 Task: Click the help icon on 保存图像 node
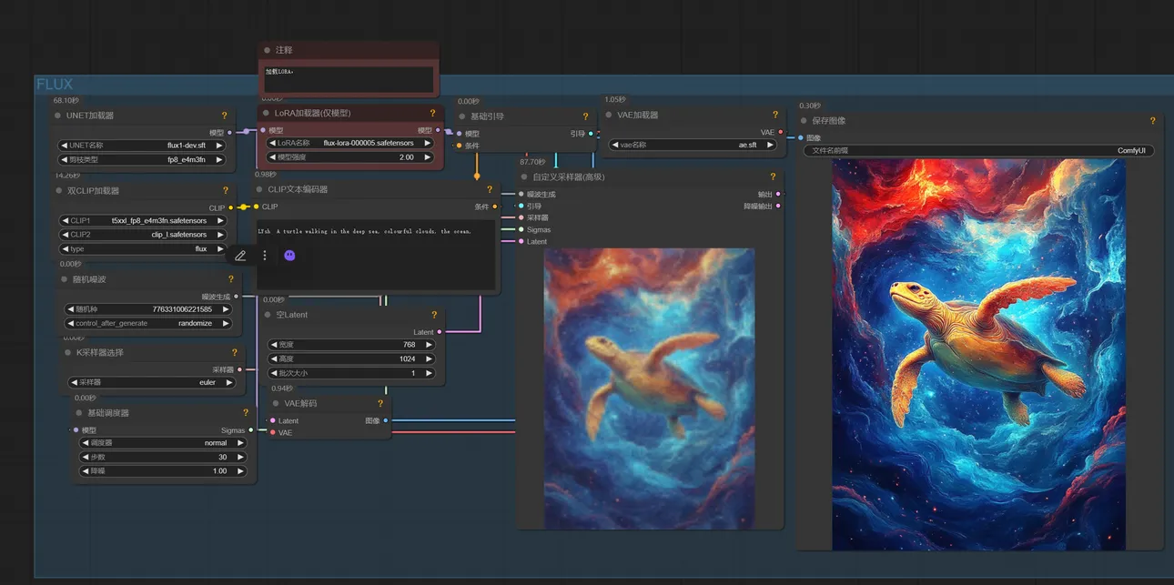1152,121
